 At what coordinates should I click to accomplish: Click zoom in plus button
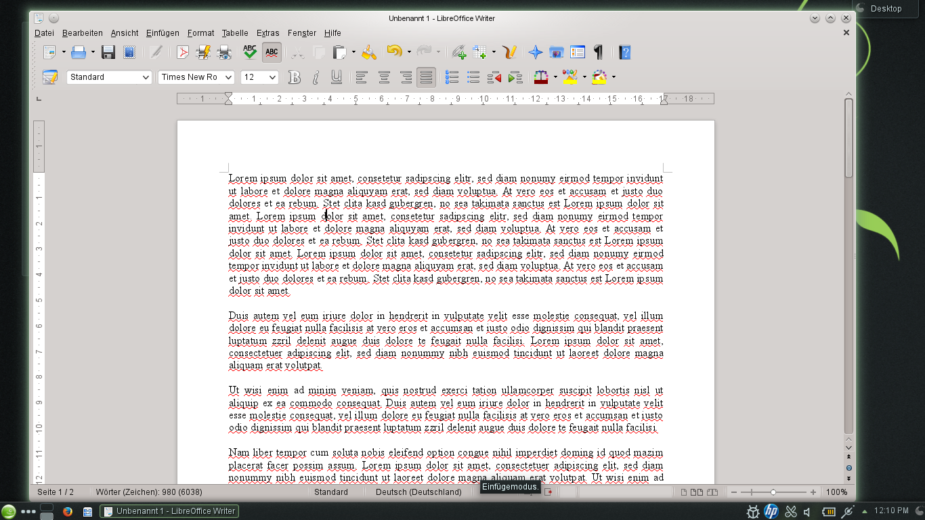point(813,492)
